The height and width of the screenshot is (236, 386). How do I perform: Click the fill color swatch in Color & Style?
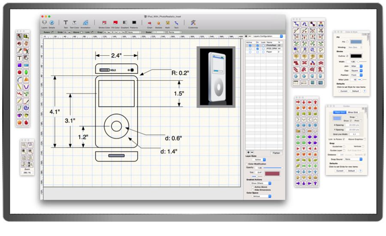(x=356, y=42)
